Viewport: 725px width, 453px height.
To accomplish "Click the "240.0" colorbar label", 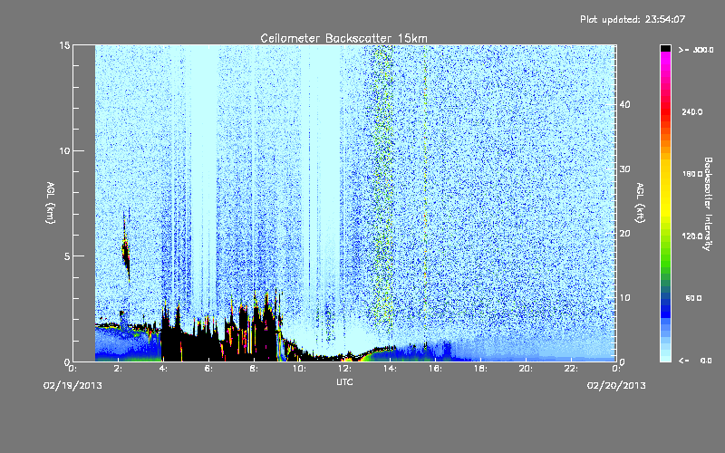I will click(x=692, y=112).
